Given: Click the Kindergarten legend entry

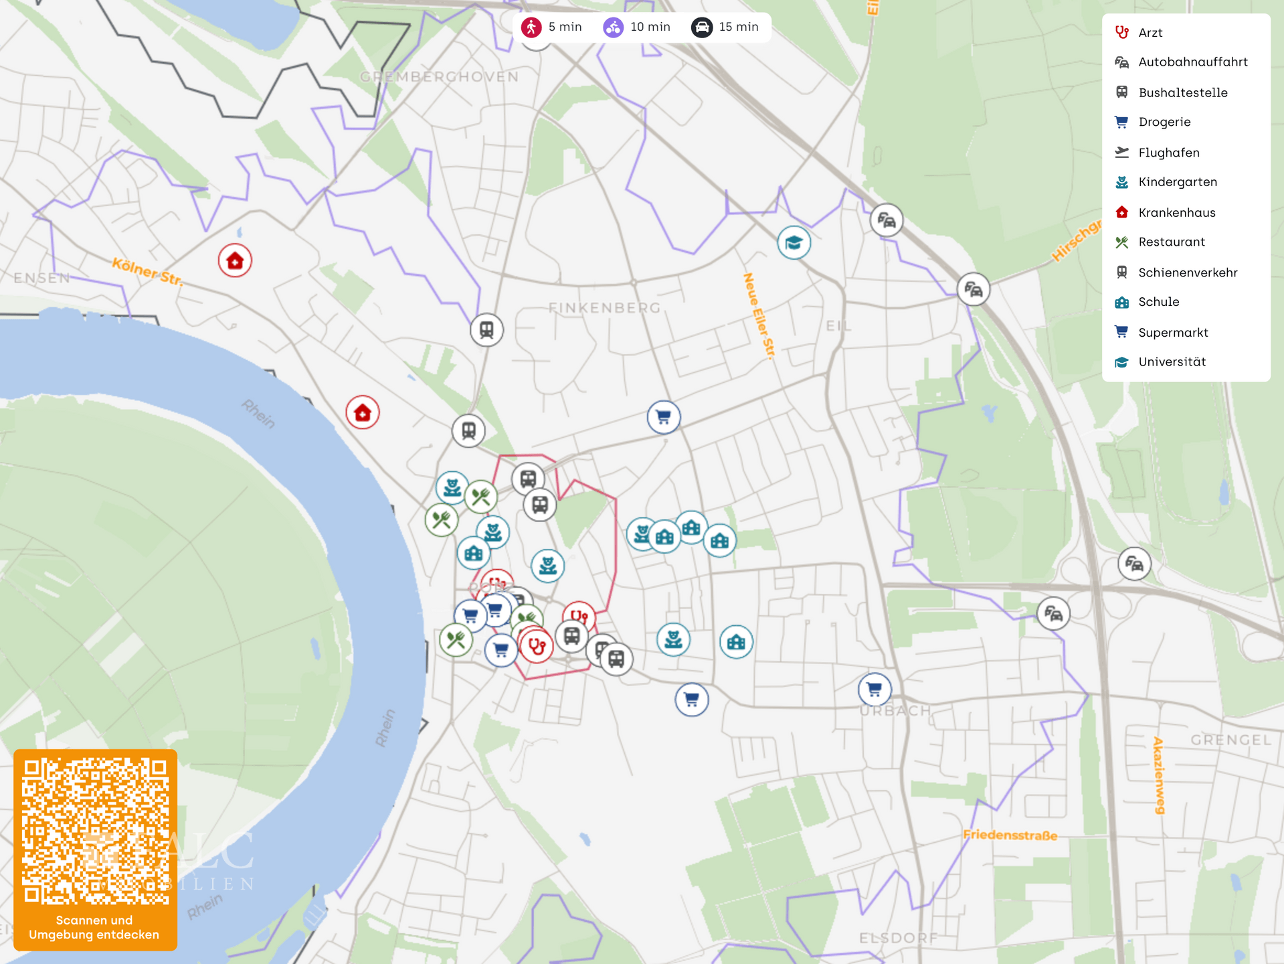Looking at the screenshot, I should tap(1177, 182).
